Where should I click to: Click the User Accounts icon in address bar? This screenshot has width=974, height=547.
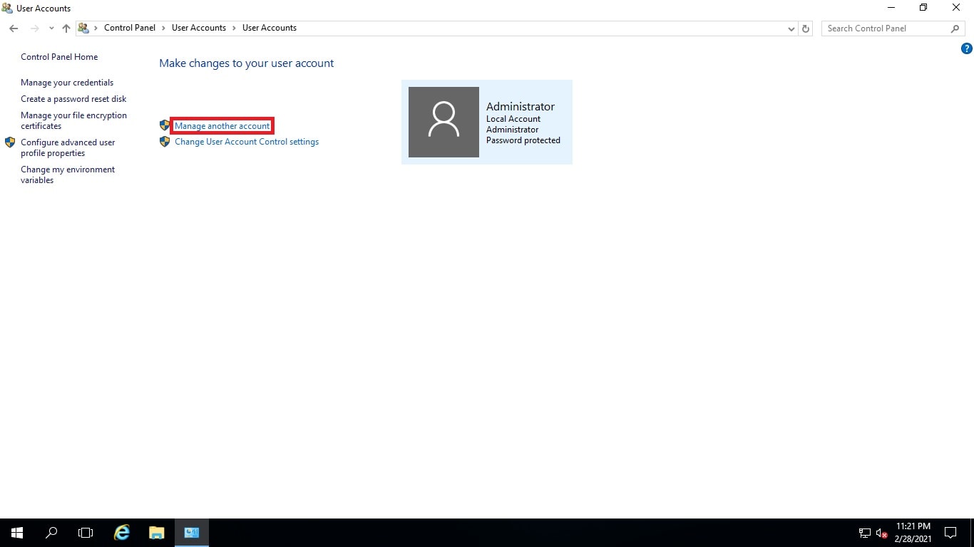(83, 28)
